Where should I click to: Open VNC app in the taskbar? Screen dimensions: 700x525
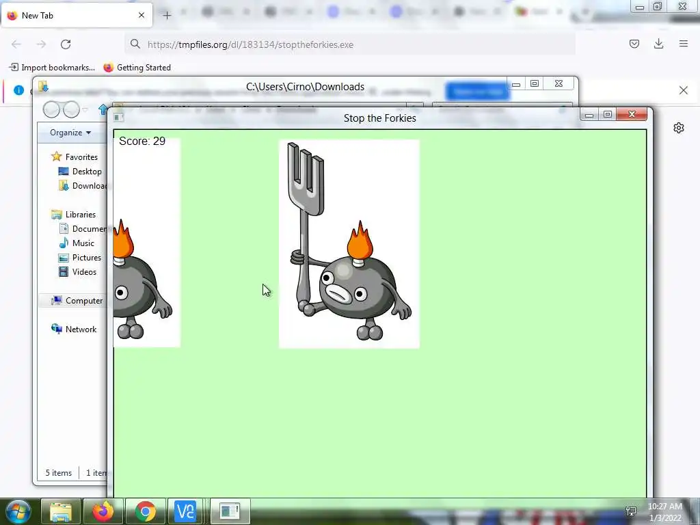click(185, 511)
